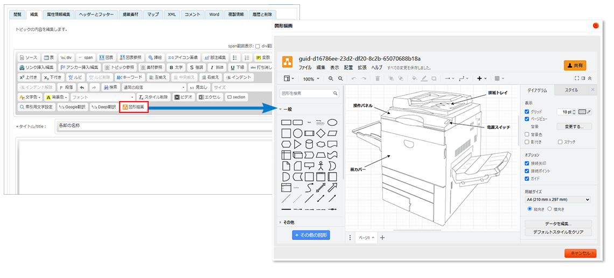Open the ファイル menu in the diagram editor
614x278 pixels.
tap(305, 68)
